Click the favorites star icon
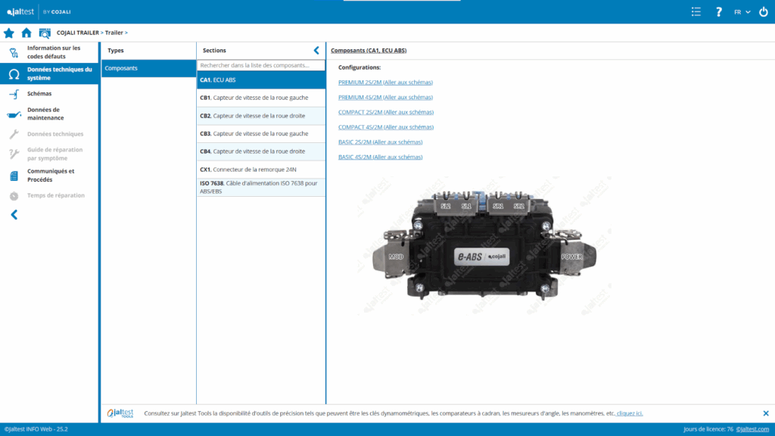Screen dimensions: 775x436 9,33
